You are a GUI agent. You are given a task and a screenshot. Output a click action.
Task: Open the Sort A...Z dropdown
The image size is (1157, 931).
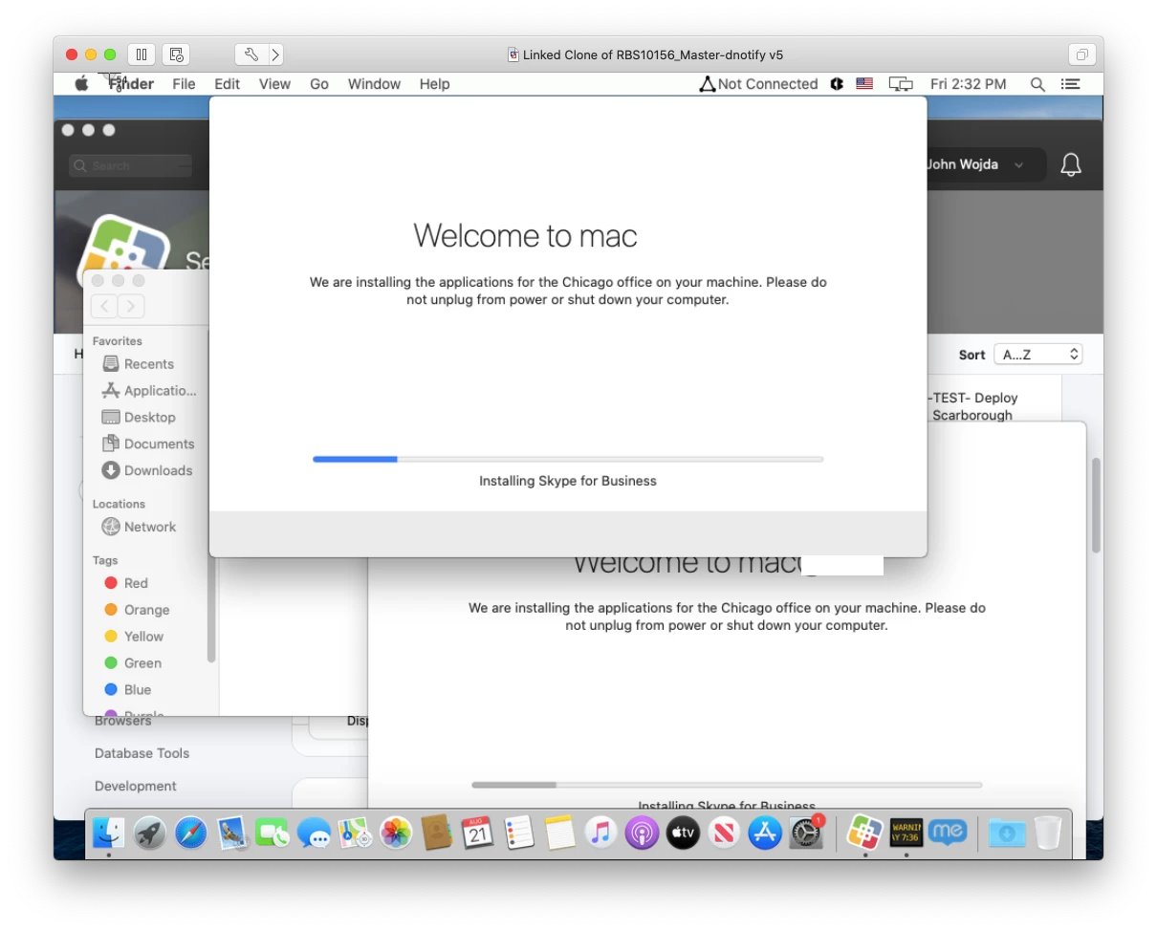1037,355
